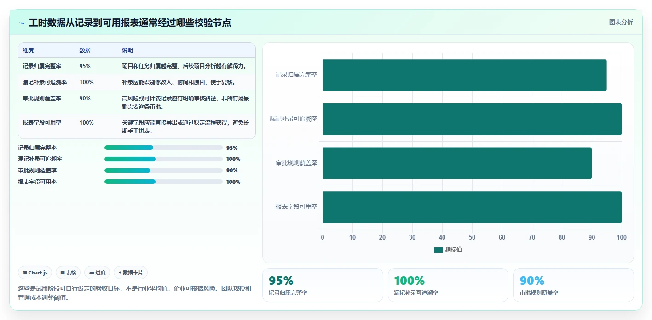Screen dimensions: 652x320
Task: Select the Chart.js tag chip
Action: click(35, 273)
